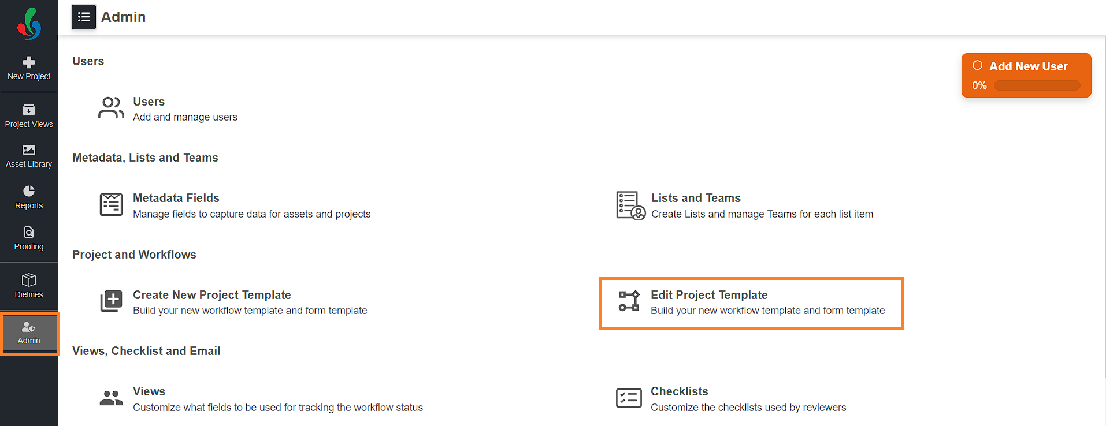This screenshot has height=426, width=1106.
Task: Open the Proofing section
Action: pyautogui.click(x=29, y=238)
